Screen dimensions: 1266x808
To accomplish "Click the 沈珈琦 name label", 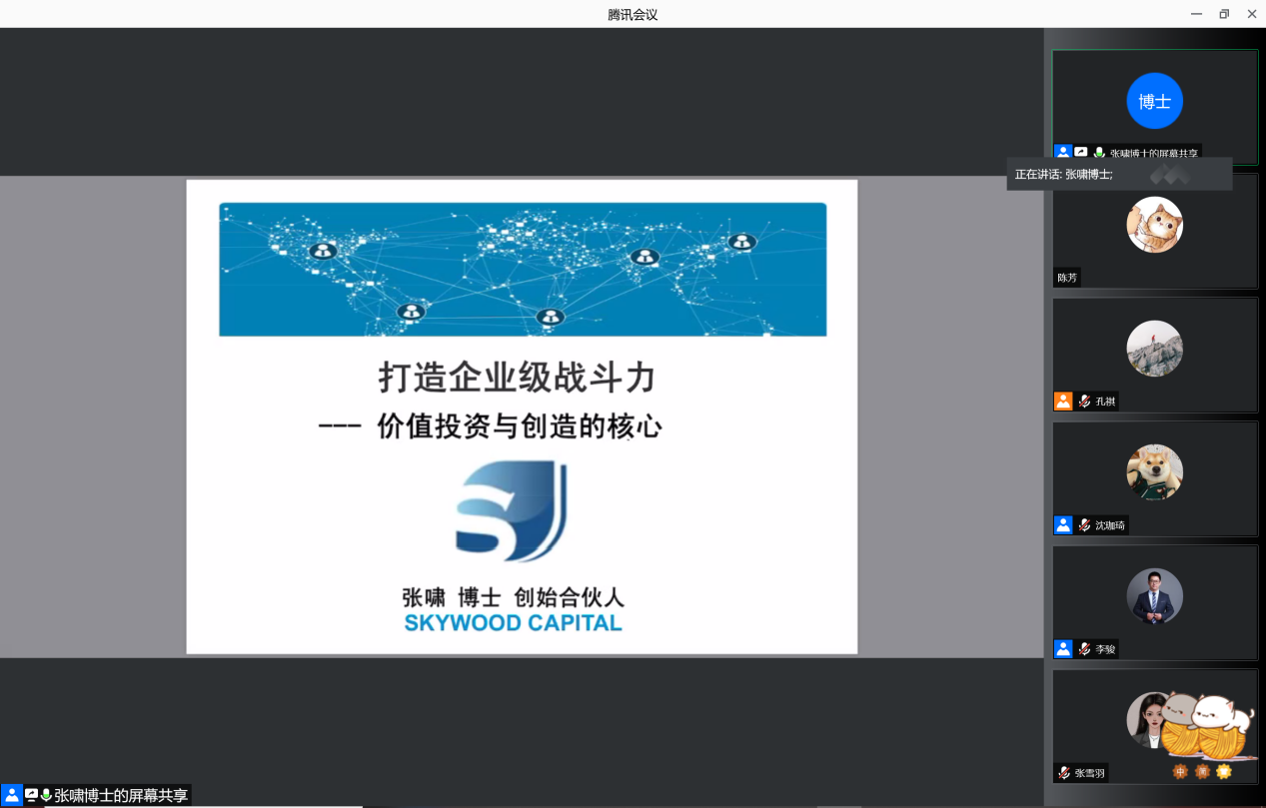I will pyautogui.click(x=1110, y=525).
